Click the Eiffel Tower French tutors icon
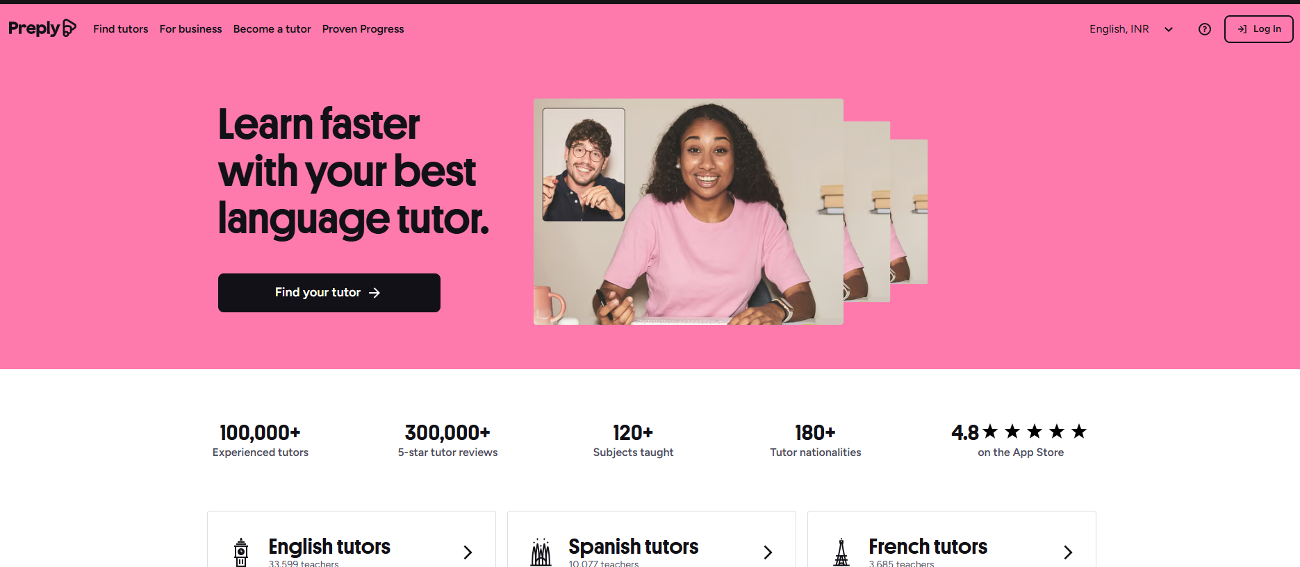 pyautogui.click(x=841, y=552)
